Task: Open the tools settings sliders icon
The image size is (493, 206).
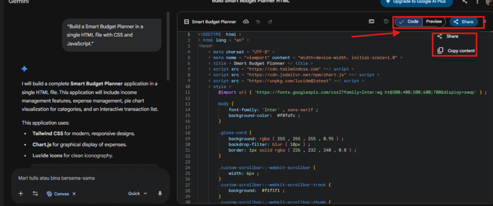Action: coord(35,193)
